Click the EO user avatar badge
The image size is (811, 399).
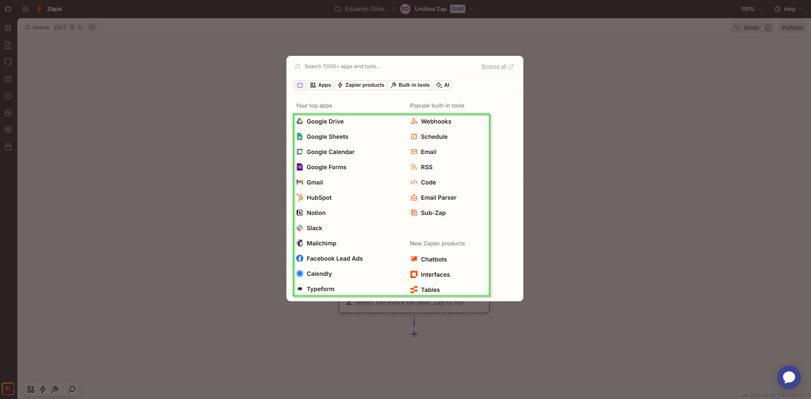[405, 9]
